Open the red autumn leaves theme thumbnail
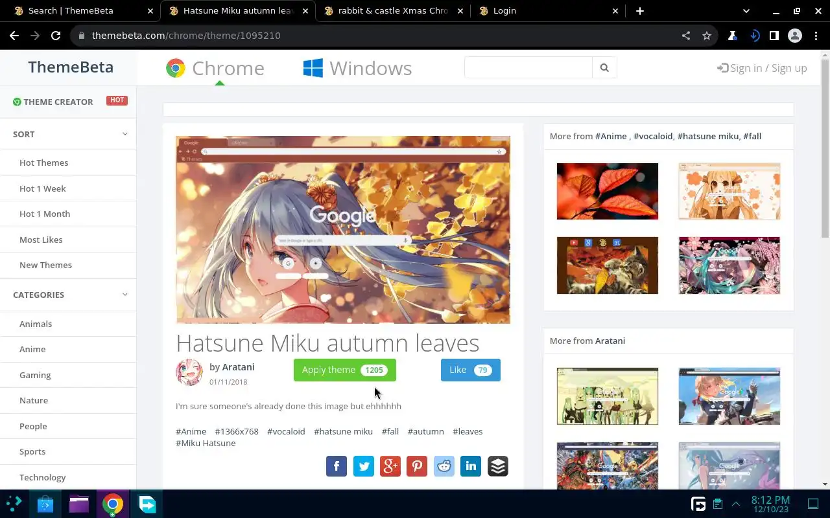This screenshot has height=518, width=830. click(x=608, y=191)
